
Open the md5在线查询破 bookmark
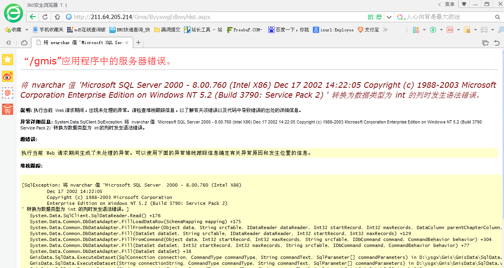86,30
